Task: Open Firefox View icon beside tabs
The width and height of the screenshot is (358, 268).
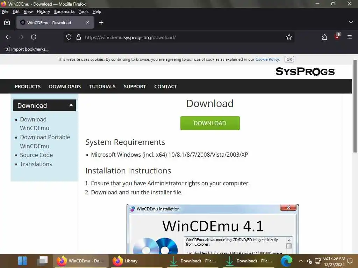Action: click(7, 22)
